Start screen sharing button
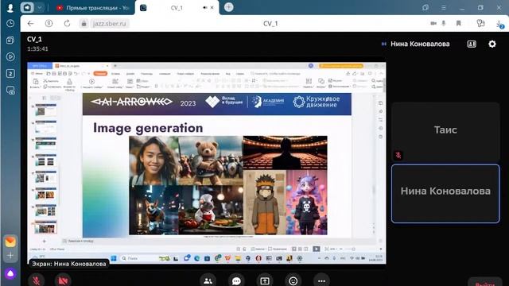This screenshot has height=286, width=509. 265,280
